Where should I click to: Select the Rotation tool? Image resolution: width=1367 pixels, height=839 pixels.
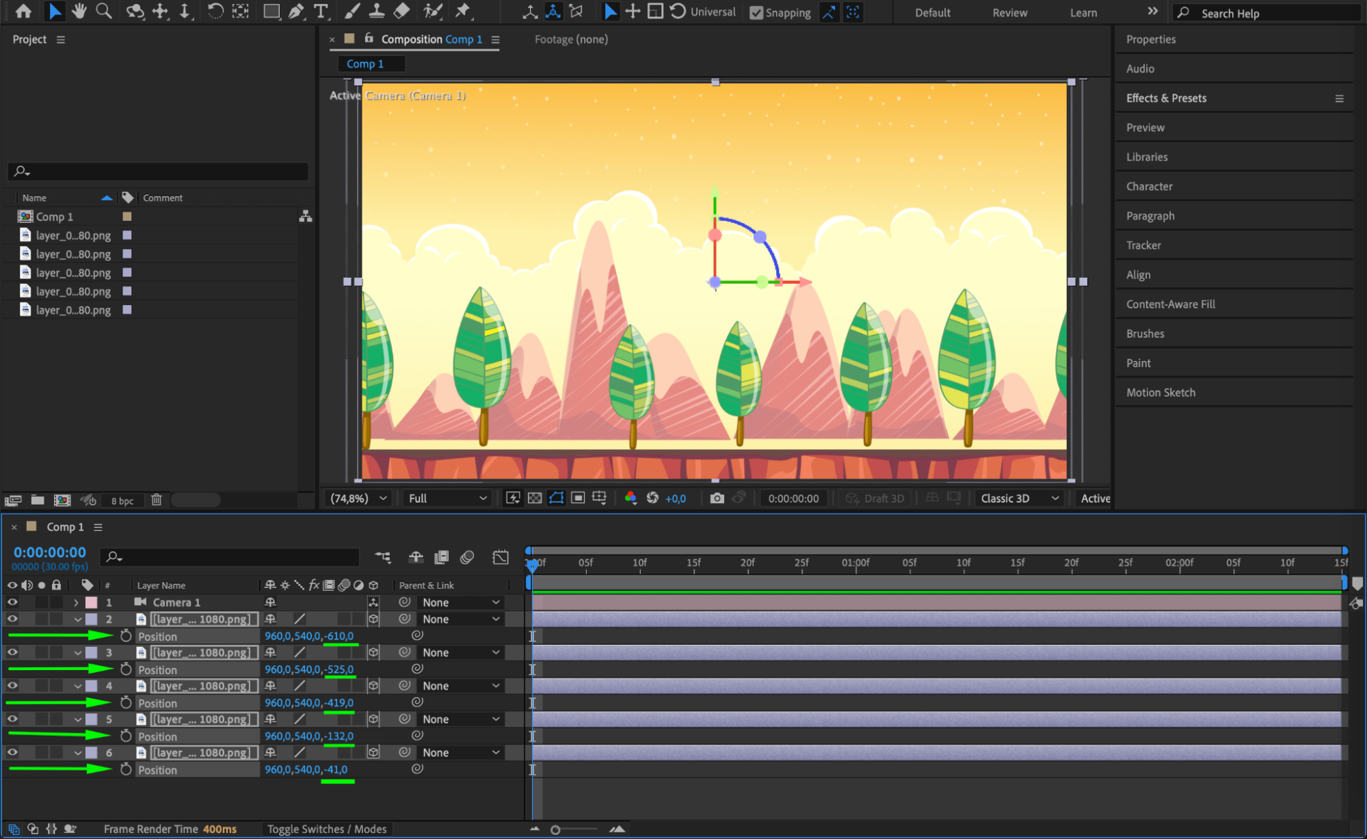pos(215,11)
